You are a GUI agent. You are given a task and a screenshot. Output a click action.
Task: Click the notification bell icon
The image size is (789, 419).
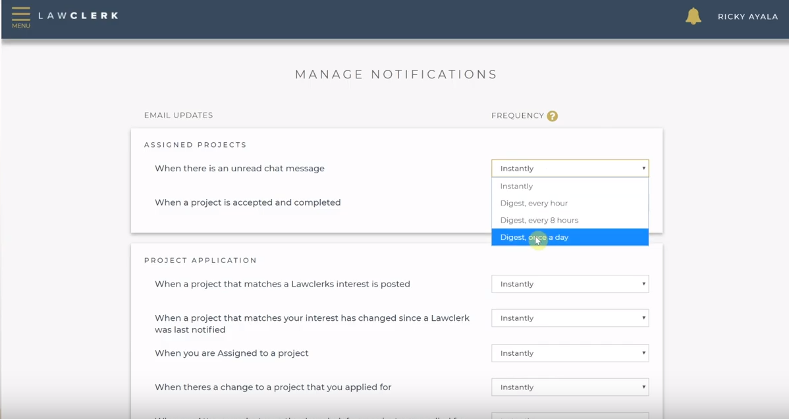pos(693,16)
